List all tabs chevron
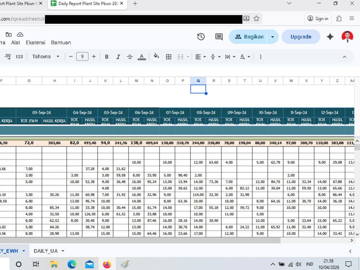360x270 pixels. point(289,3)
